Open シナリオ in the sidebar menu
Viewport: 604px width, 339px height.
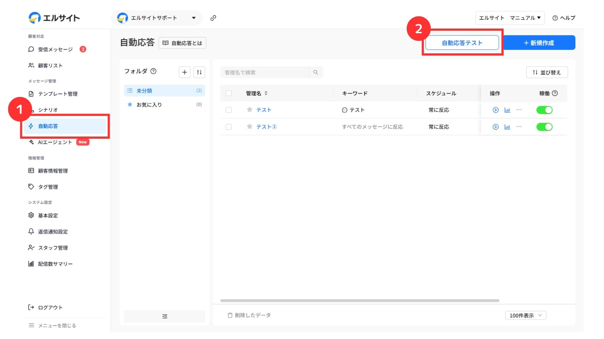coord(48,110)
